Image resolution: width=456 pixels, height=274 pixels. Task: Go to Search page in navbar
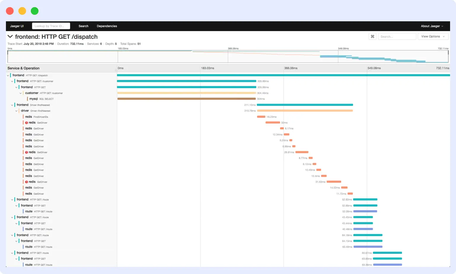pos(84,26)
